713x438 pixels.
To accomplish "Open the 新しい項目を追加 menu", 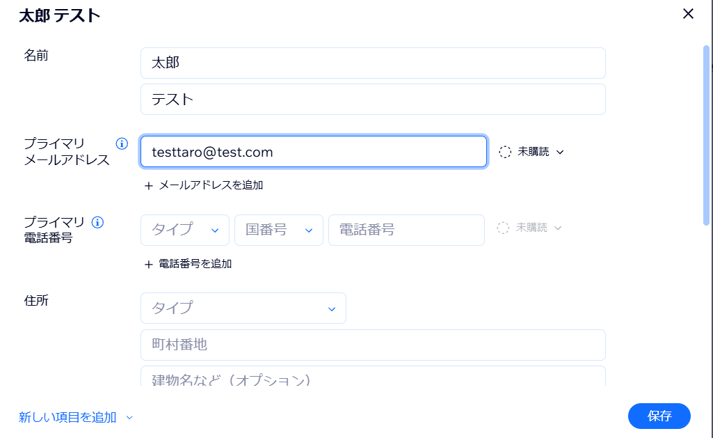I will point(75,418).
